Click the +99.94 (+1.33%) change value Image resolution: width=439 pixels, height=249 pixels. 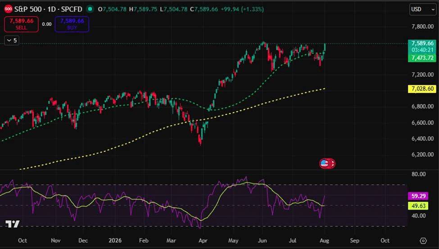tap(242, 9)
